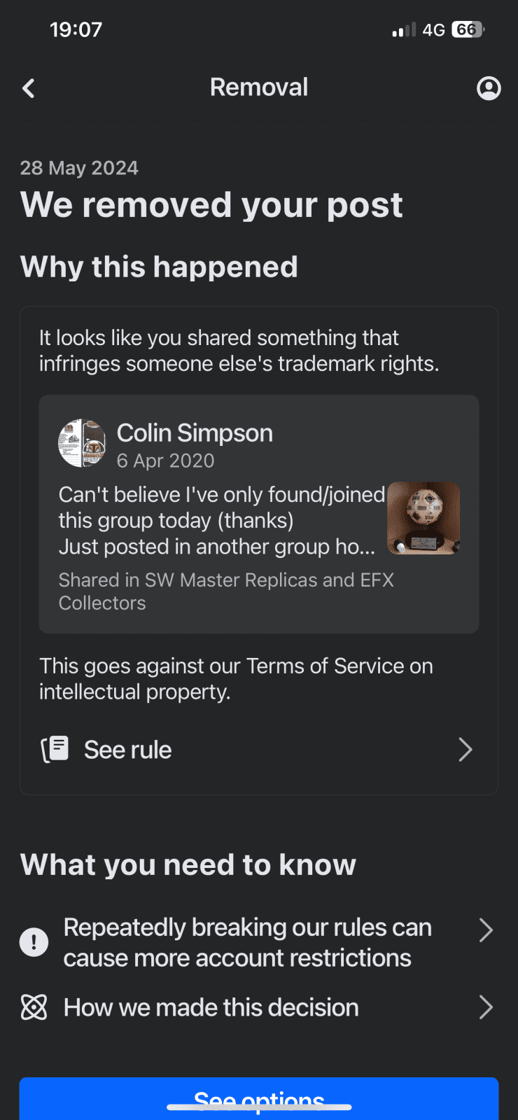Expand How we made this decision chevron

click(x=486, y=1007)
